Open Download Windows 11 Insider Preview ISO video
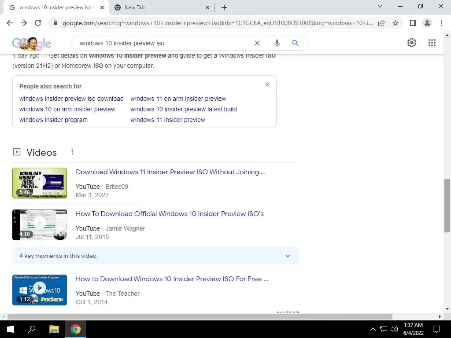This screenshot has width=451, height=338. [170, 172]
